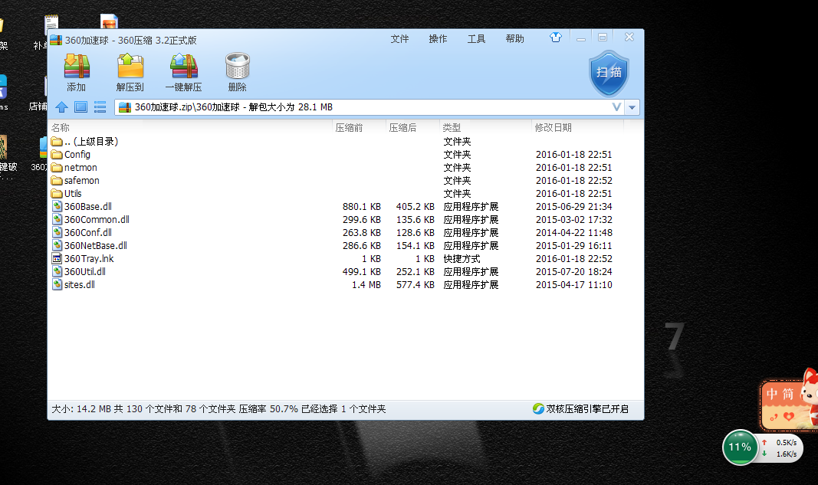This screenshot has height=485, width=818.
Task: Select the netmon folder icon
Action: click(x=57, y=167)
